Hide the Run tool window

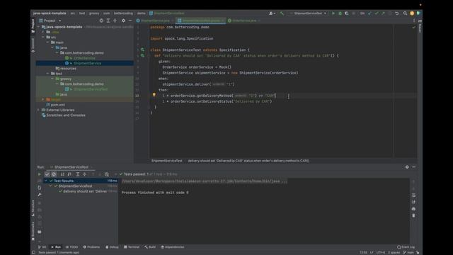click(414, 167)
